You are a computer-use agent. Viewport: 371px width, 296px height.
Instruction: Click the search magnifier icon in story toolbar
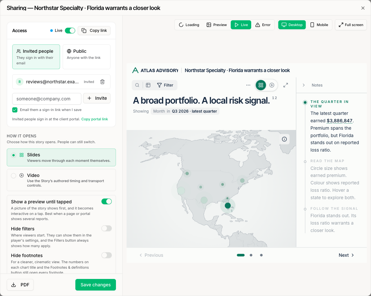click(x=137, y=85)
